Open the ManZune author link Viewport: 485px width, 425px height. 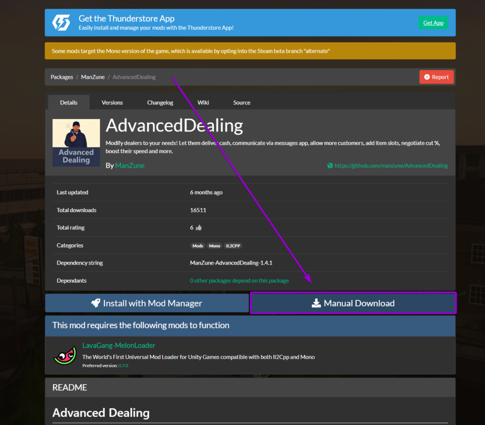130,166
